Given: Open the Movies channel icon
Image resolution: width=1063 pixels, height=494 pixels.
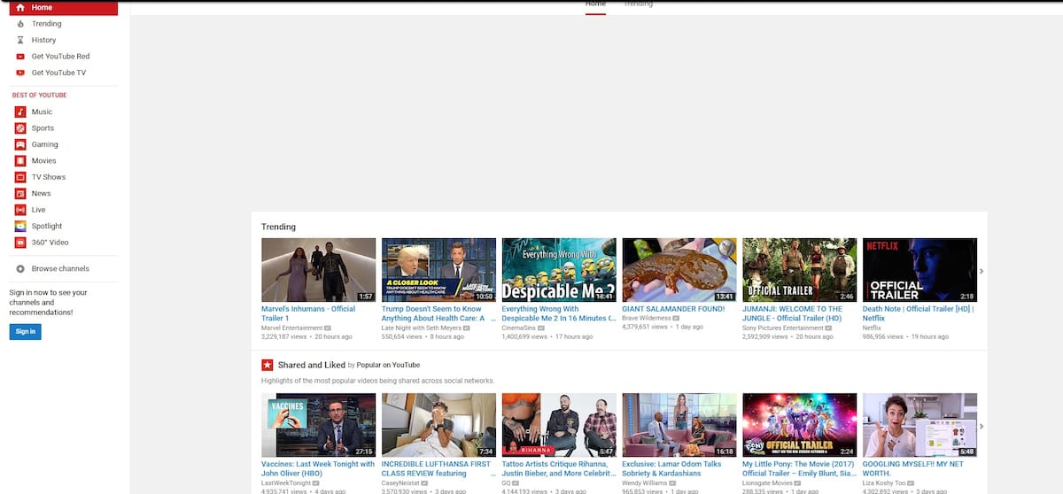Looking at the screenshot, I should [x=20, y=160].
